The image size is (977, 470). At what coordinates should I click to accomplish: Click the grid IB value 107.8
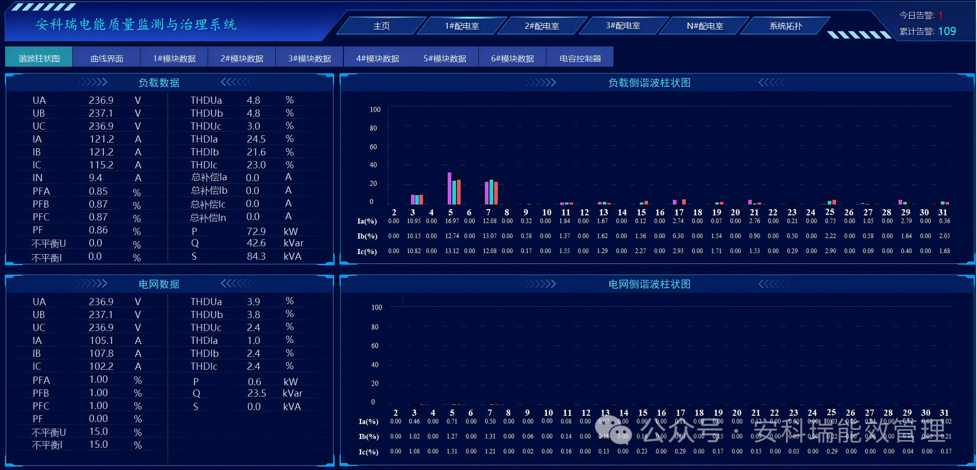[x=101, y=353]
